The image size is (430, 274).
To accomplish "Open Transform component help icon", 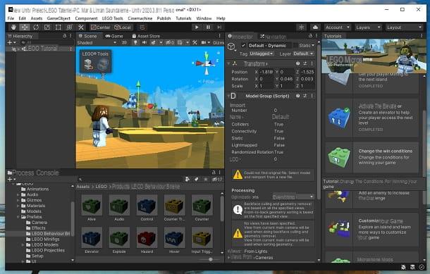I will click(x=297, y=63).
